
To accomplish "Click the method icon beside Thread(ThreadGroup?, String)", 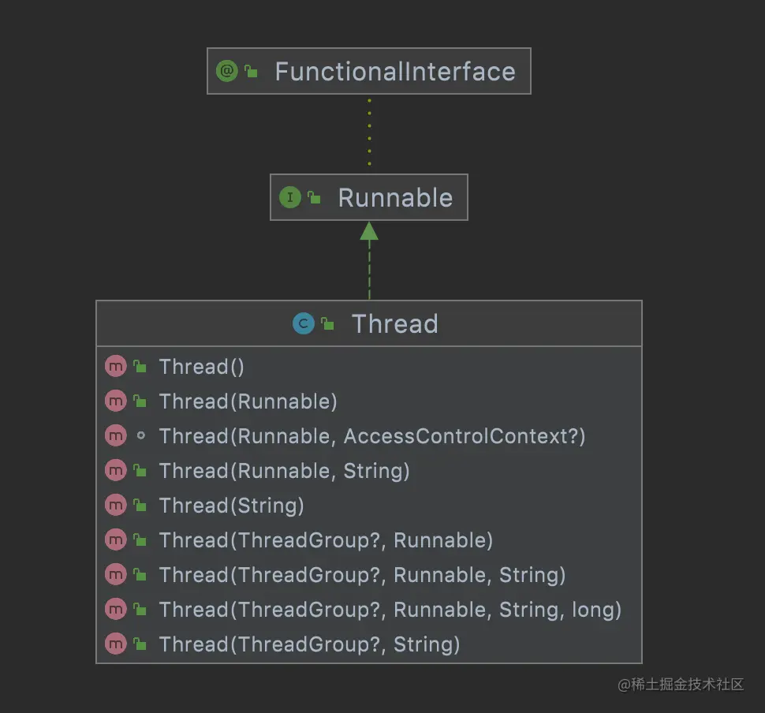I will [116, 644].
